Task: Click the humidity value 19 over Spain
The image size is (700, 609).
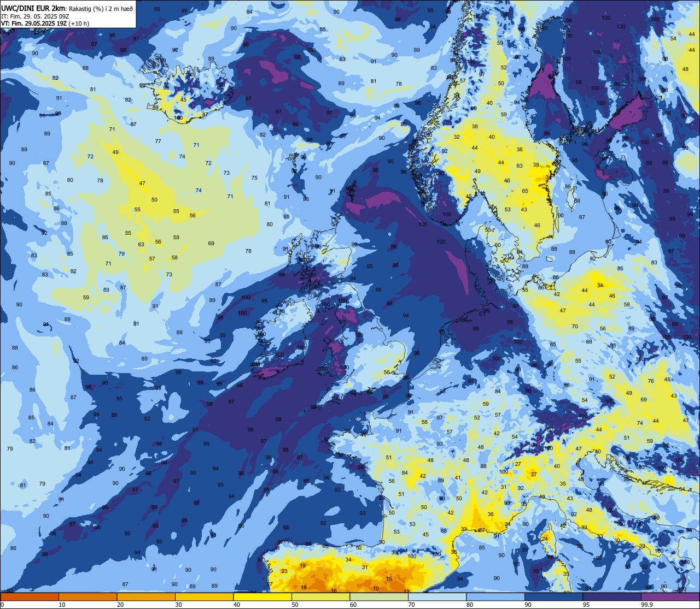Action: pos(303,566)
